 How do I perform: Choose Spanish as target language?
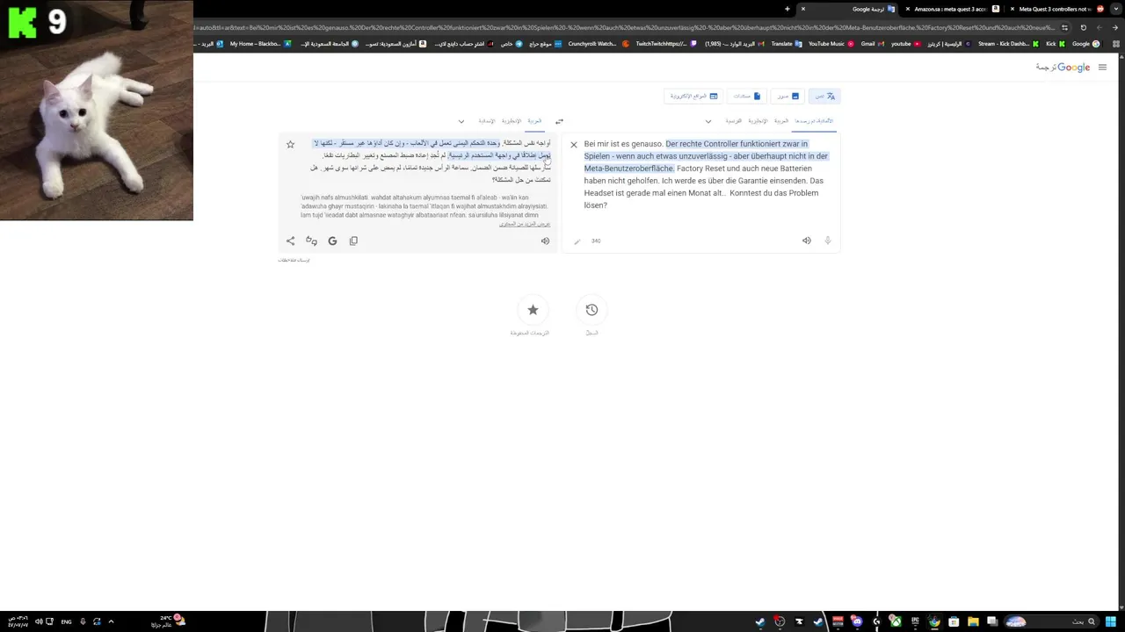(486, 121)
